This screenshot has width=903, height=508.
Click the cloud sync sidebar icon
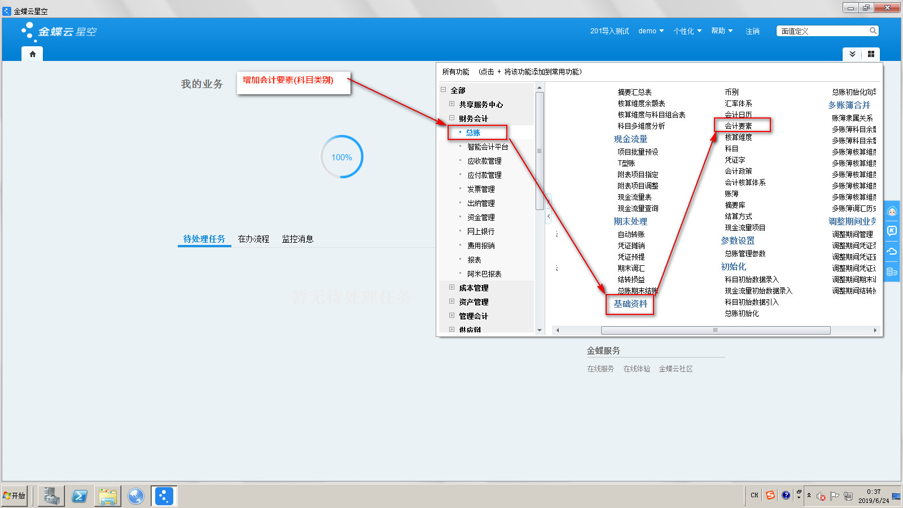892,251
